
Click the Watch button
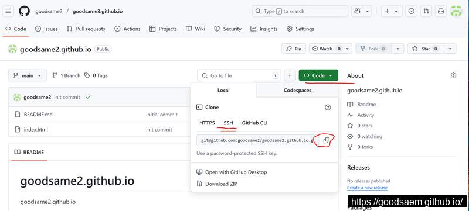326,49
